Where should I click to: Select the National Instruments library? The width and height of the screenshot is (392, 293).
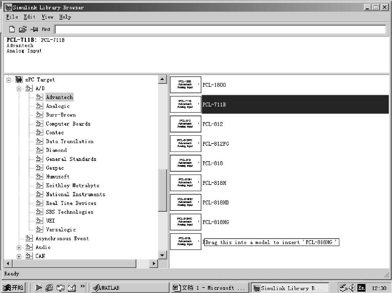pos(76,194)
